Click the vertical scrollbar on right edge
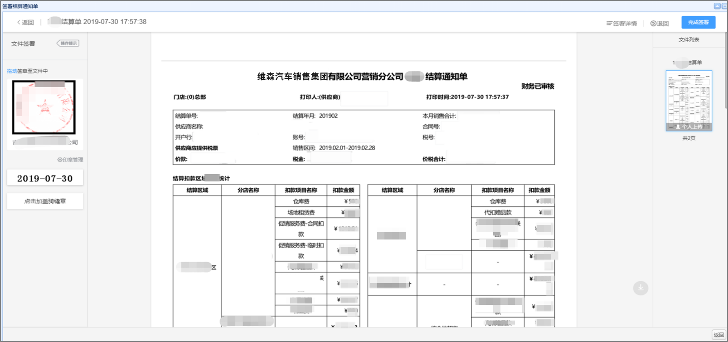This screenshot has width=728, height=342. point(726,70)
